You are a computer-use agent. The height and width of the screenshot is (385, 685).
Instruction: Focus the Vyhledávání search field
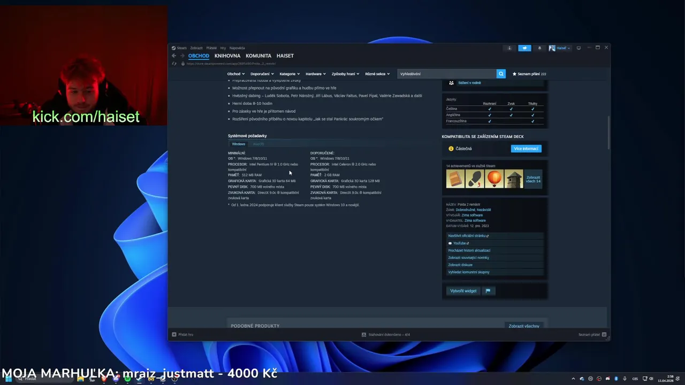(x=447, y=74)
